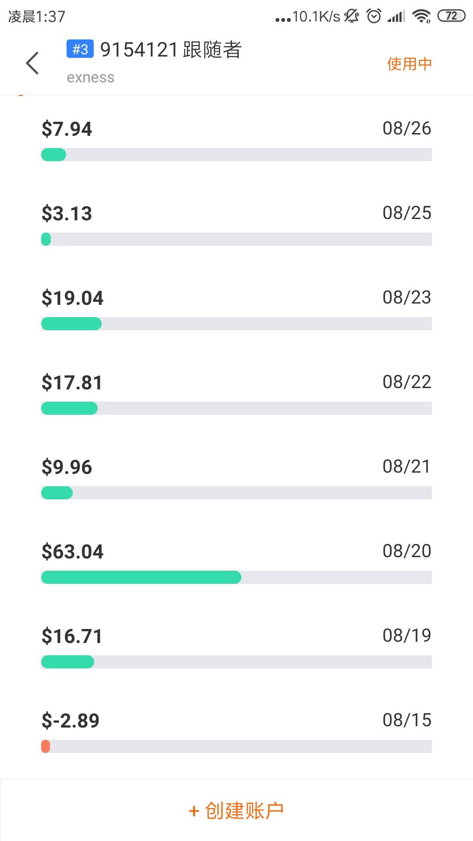Tap the $19.04 profit amount
This screenshot has height=841, width=473.
[73, 298]
